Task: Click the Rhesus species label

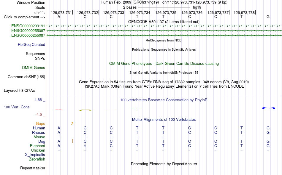Action: [39, 132]
